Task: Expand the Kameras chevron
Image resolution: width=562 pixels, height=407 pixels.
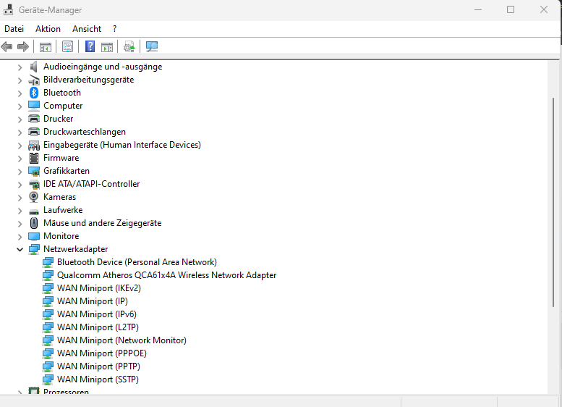Action: point(20,198)
